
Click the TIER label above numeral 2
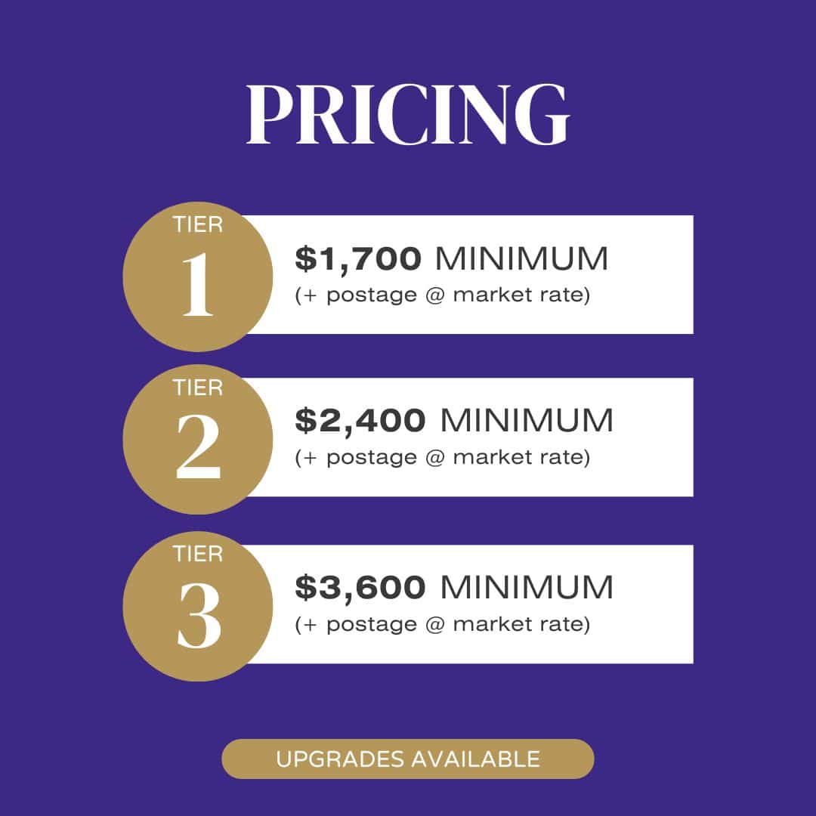(198, 388)
